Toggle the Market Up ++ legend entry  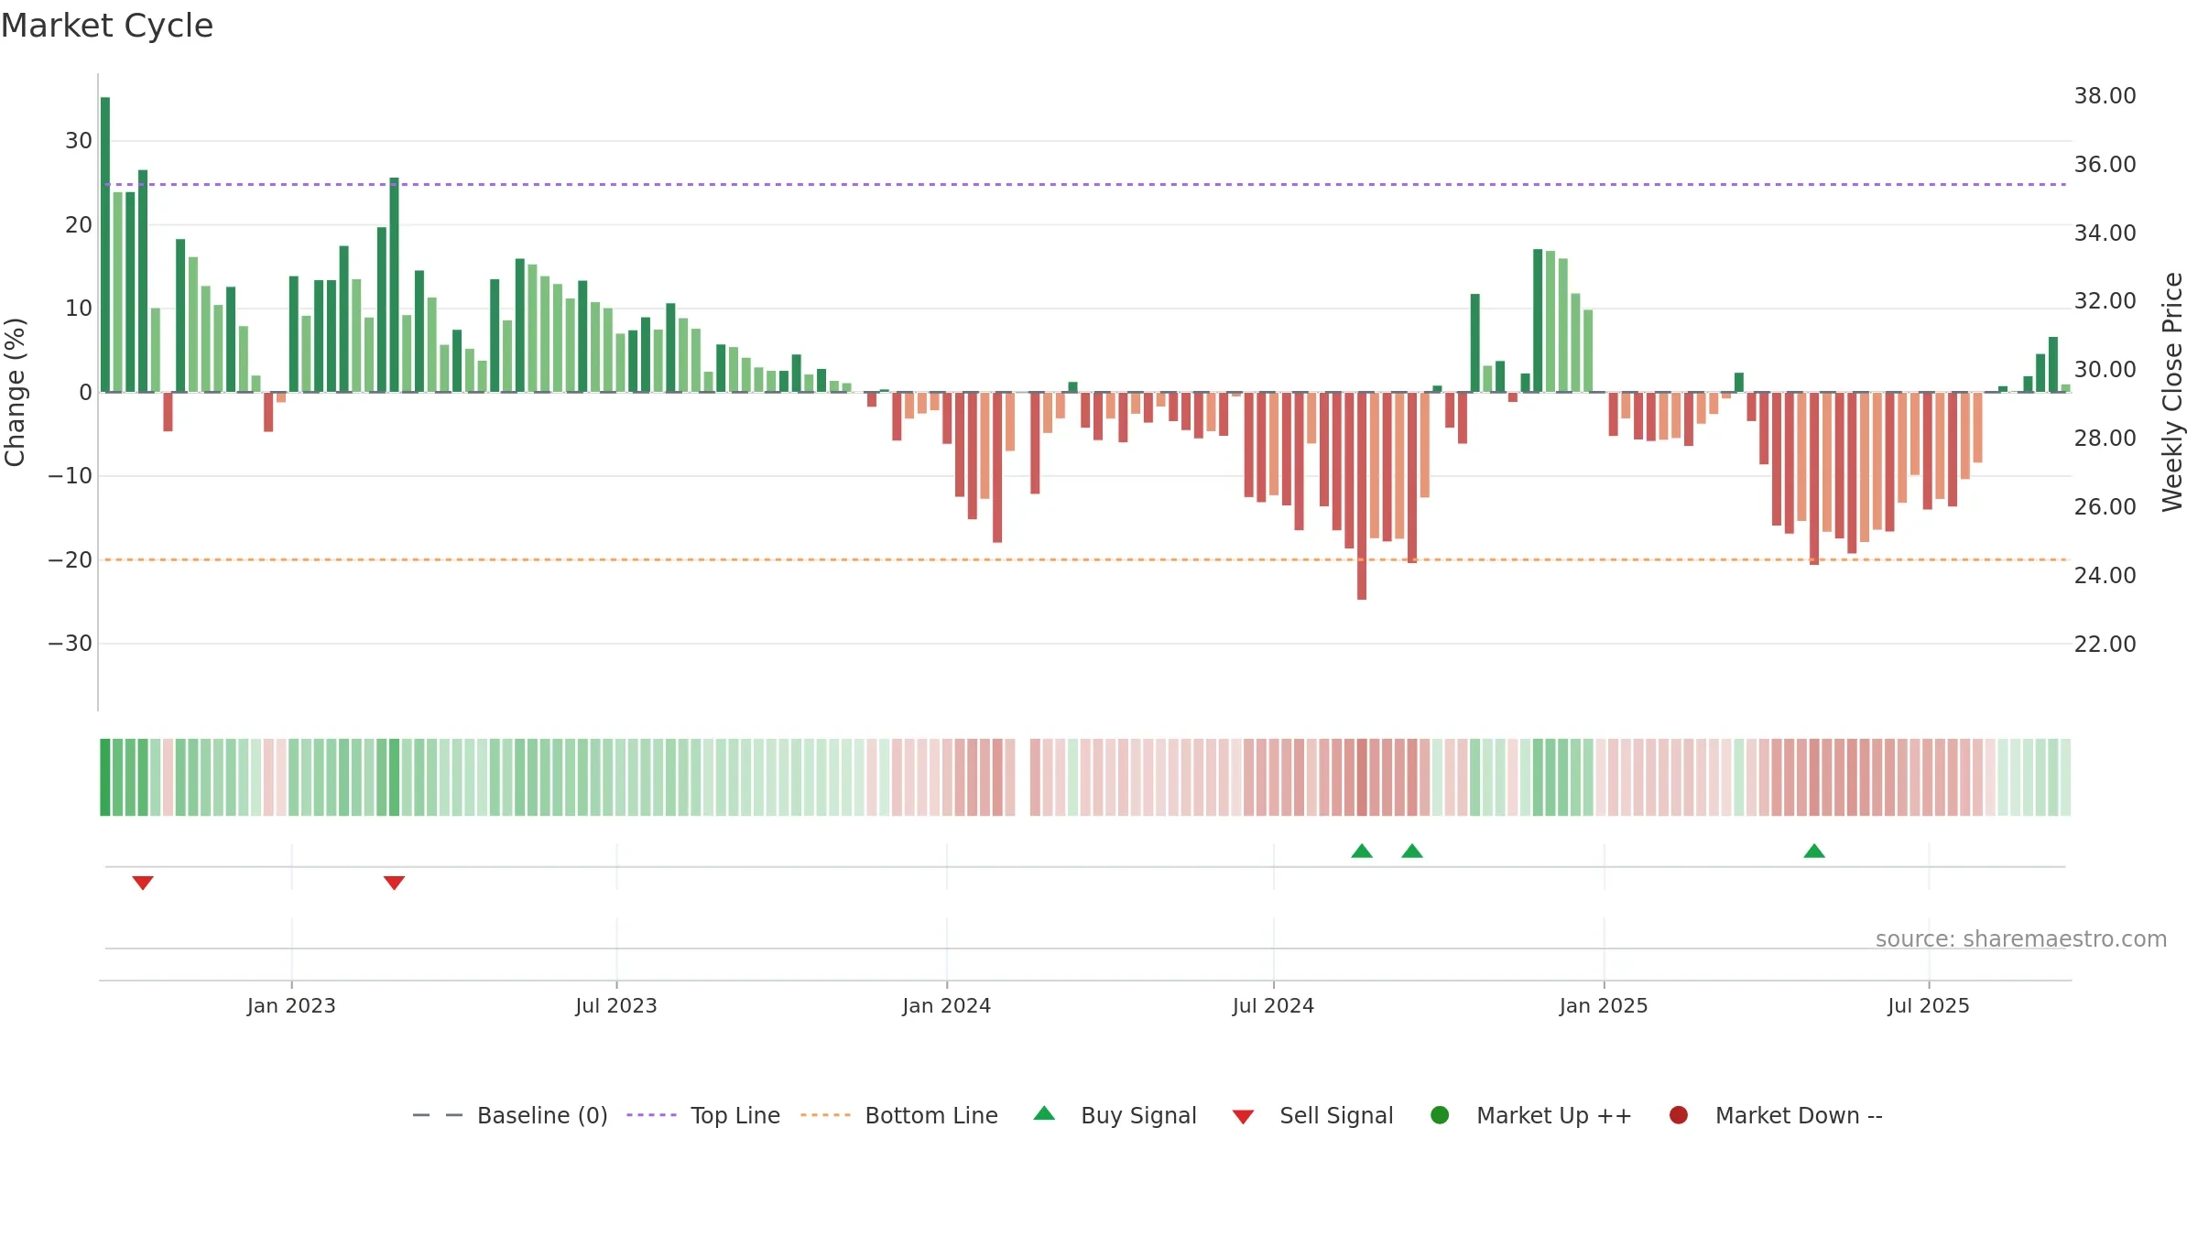[1530, 1115]
